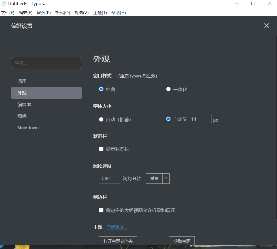This screenshot has height=249, width=277.
Task: Click the 获取主题 button
Action: pyautogui.click(x=182, y=241)
